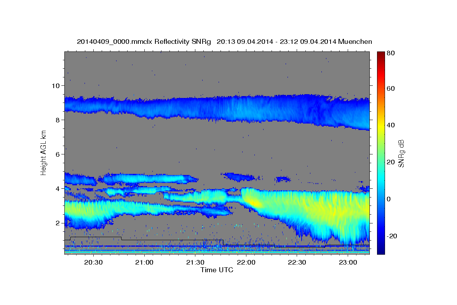
Task: Click the colorbar value 0
Action: [x=388, y=199]
